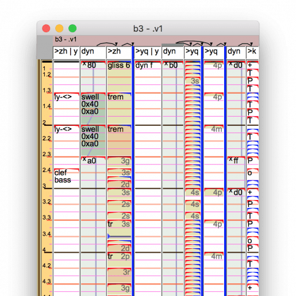The width and height of the screenshot is (296, 296).
Task: Click the '>k' track title
Action: 252,51
